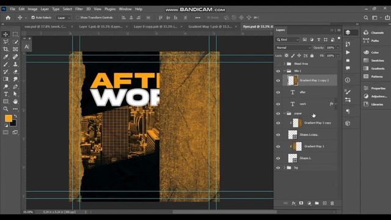Lock all with padlock icon
Viewport: 391px width, 220px height.
312,56
